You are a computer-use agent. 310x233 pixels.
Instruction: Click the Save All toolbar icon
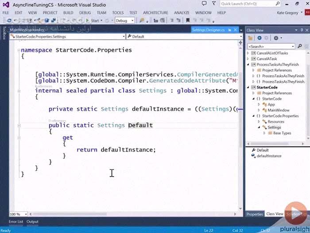point(53,20)
